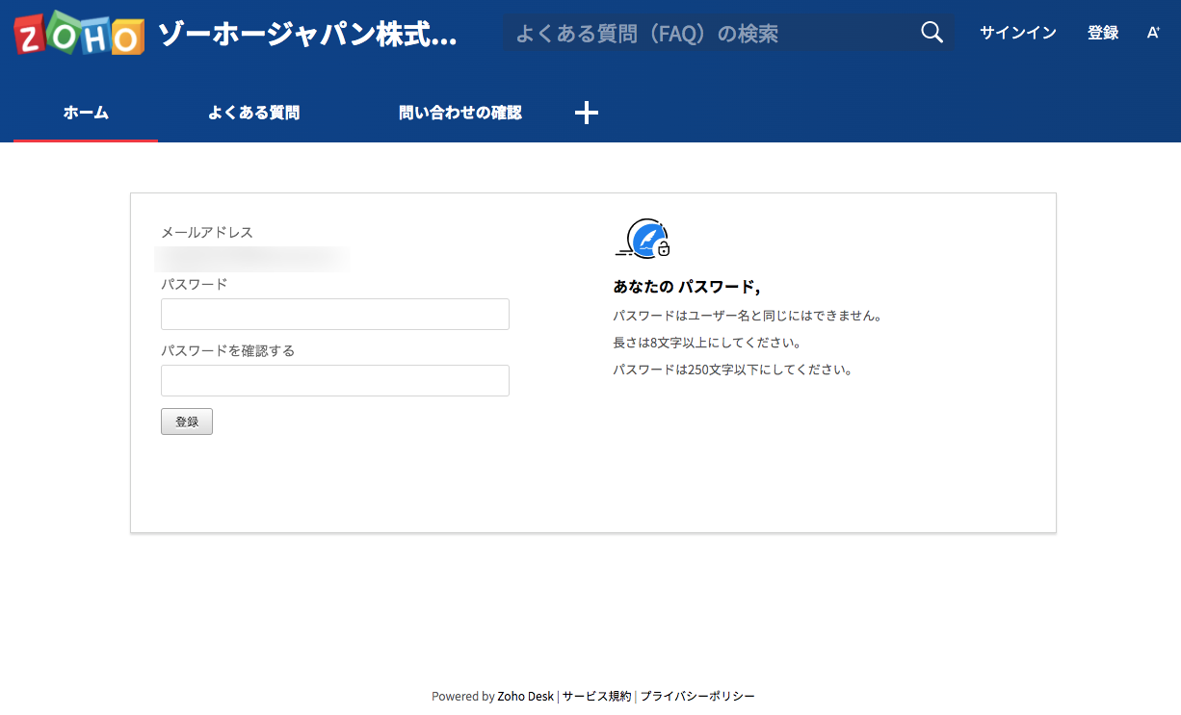The image size is (1181, 715).
Task: Click the blurred email address value
Action: point(252,259)
